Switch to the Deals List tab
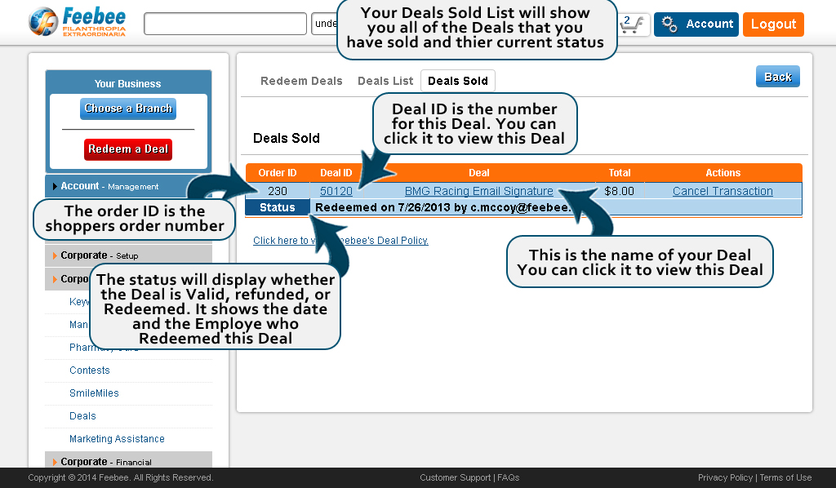This screenshot has height=488, width=836. coord(385,81)
